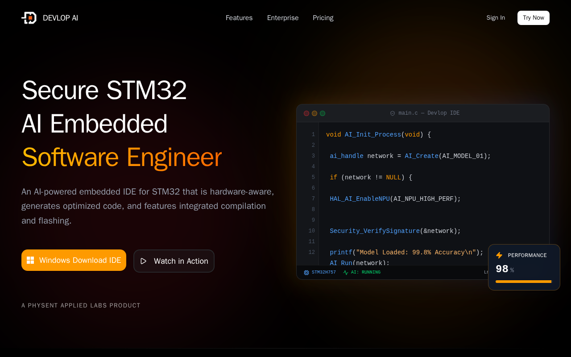Click line number 7 in the gutter

pyautogui.click(x=313, y=199)
